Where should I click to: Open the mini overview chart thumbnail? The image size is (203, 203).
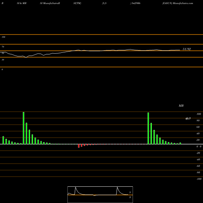click(100, 194)
